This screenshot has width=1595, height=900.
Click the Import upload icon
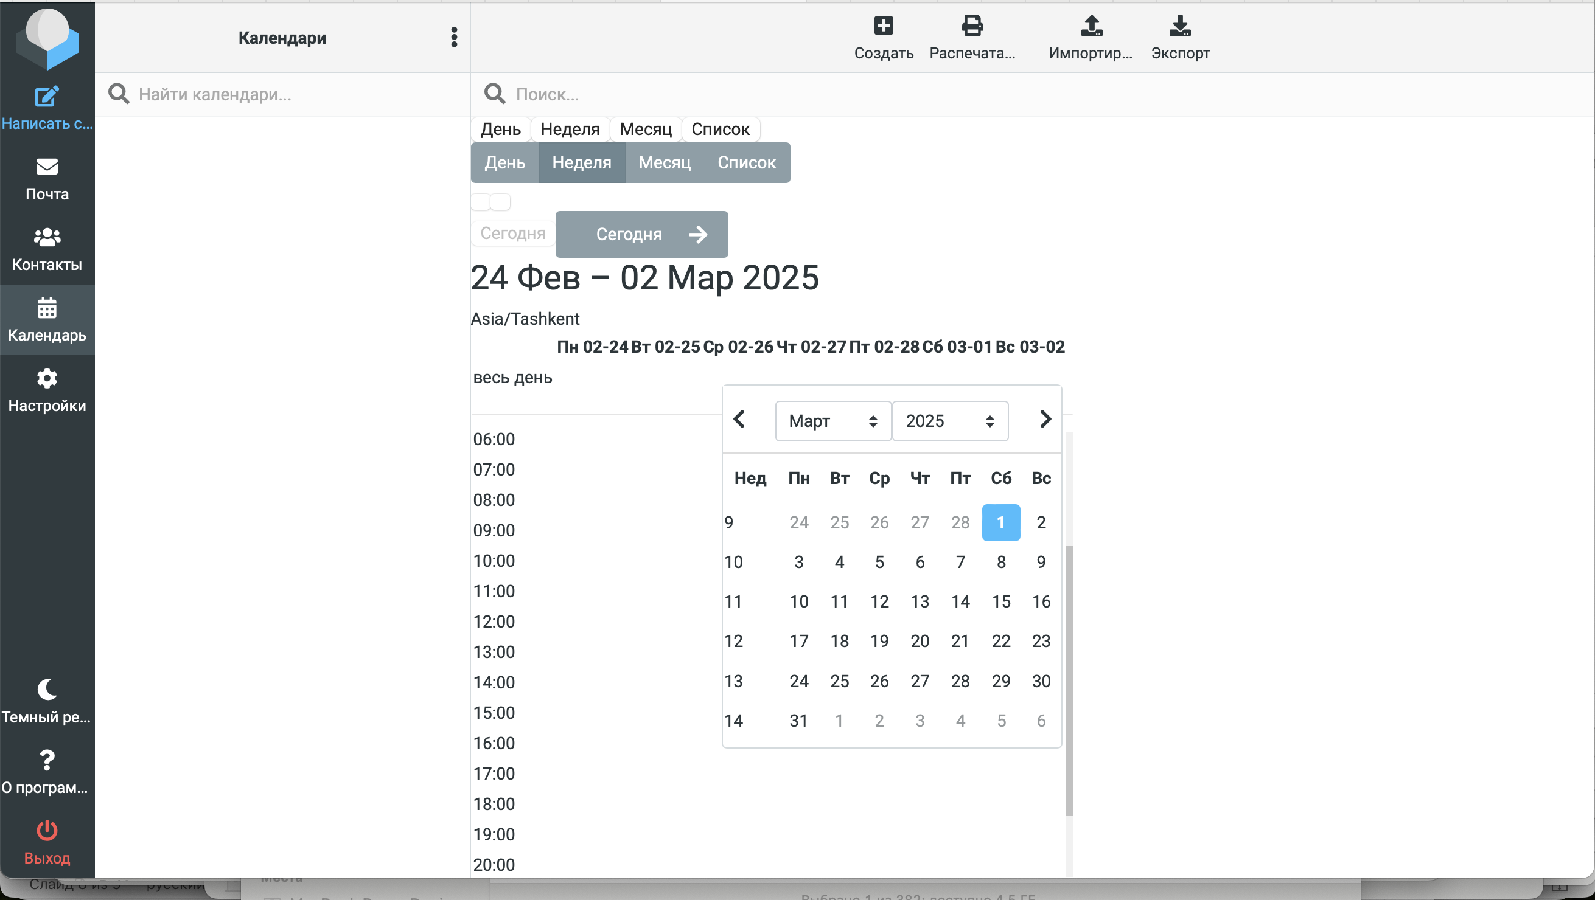point(1091,26)
